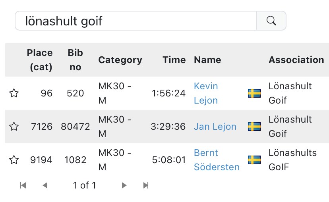Sort results by the Bib no header
Screen dimensions: 329x202
pyautogui.click(x=75, y=60)
